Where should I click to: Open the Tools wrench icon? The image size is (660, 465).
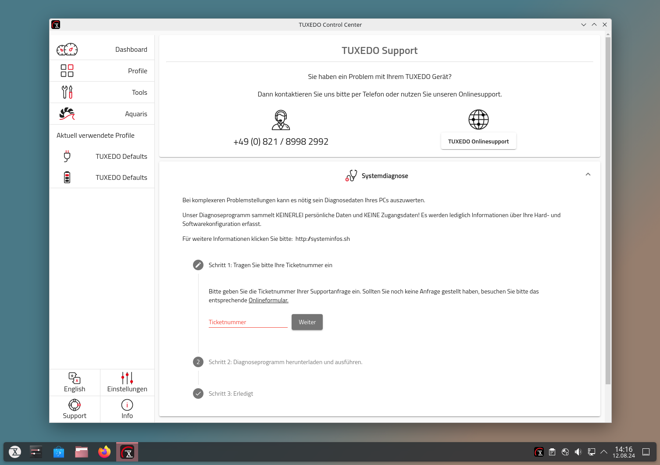(67, 92)
